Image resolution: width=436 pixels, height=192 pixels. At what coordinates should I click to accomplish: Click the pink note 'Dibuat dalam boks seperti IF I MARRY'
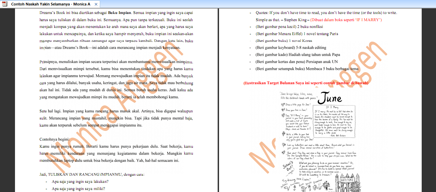pyautogui.click(x=346, y=20)
